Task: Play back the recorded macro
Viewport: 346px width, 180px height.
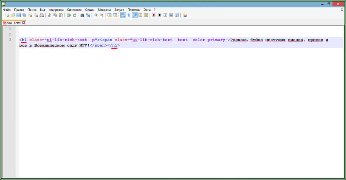Action: click(165, 15)
